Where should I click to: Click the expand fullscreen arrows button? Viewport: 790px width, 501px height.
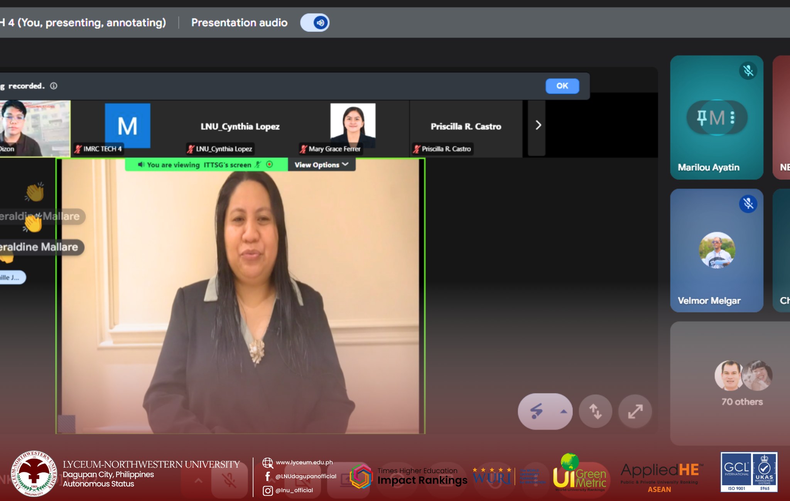tap(635, 411)
